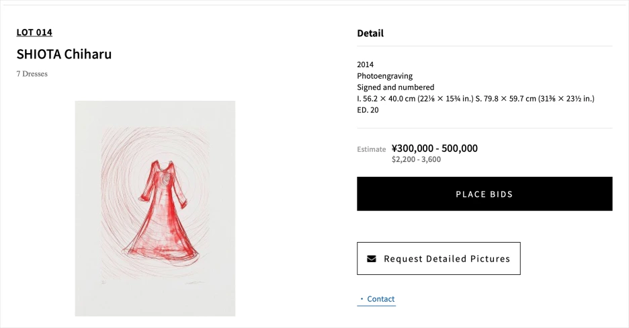This screenshot has width=629, height=328.
Task: Click the Signed and numbered line
Action: pos(395,87)
